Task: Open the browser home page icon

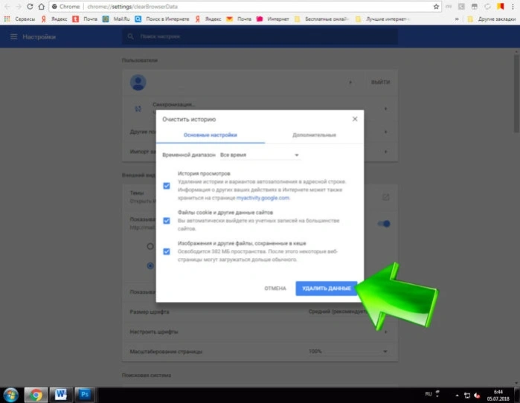Action: click(42, 7)
